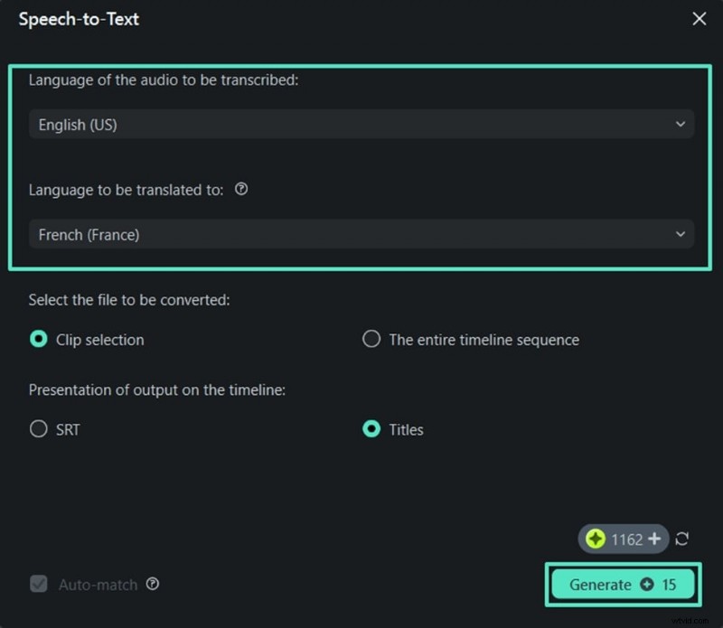Viewport: 723px width, 628px height.
Task: Toggle the Auto-match checkbox
Action: pos(38,585)
